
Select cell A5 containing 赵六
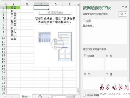pyautogui.click(x=13, y=21)
